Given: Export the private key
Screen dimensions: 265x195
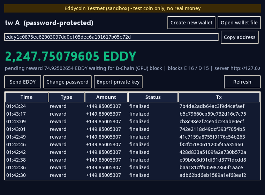Looking at the screenshot, I should (118, 82).
